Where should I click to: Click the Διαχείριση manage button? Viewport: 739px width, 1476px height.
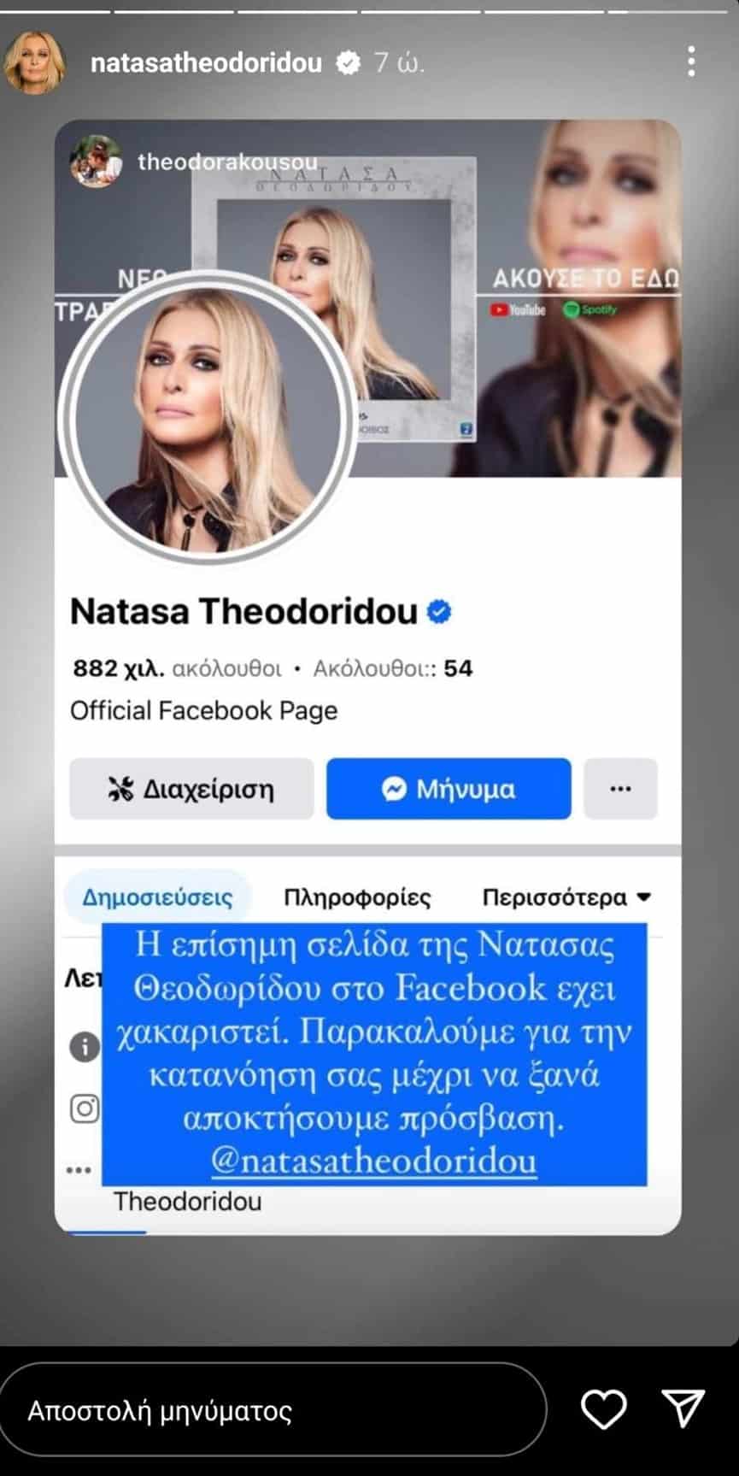[191, 788]
